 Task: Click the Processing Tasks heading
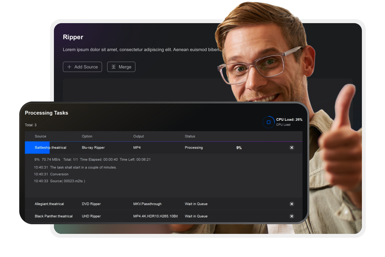click(x=47, y=113)
